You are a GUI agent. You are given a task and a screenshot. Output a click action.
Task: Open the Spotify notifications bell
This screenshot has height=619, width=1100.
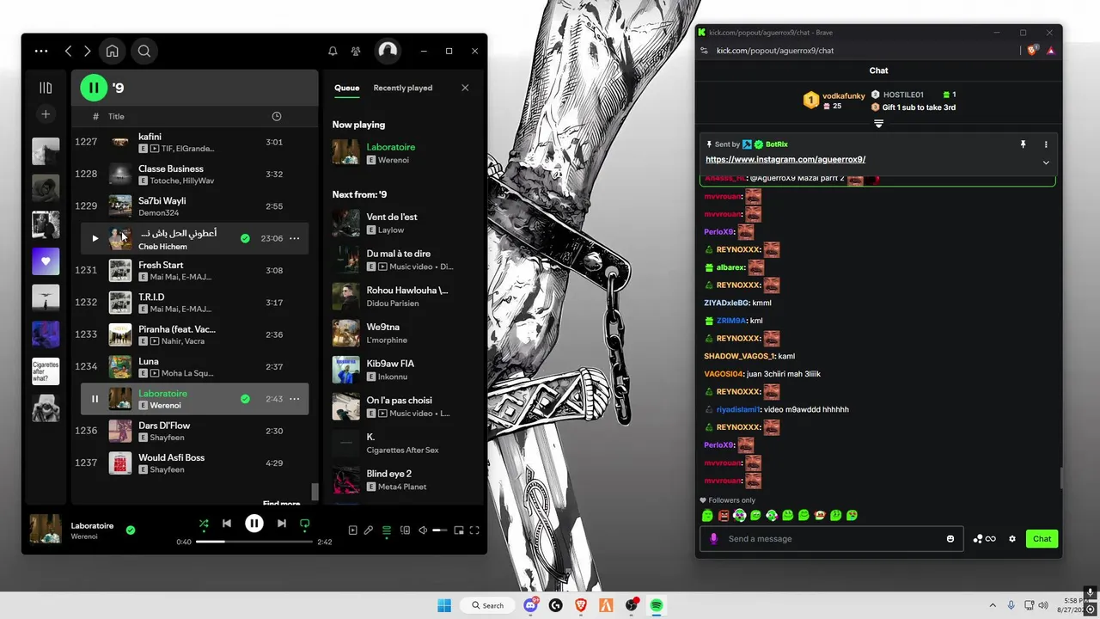click(333, 51)
